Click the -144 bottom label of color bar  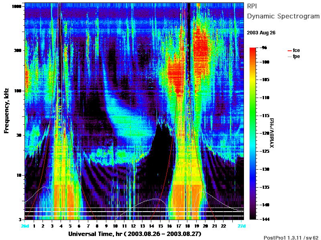pos(265,219)
